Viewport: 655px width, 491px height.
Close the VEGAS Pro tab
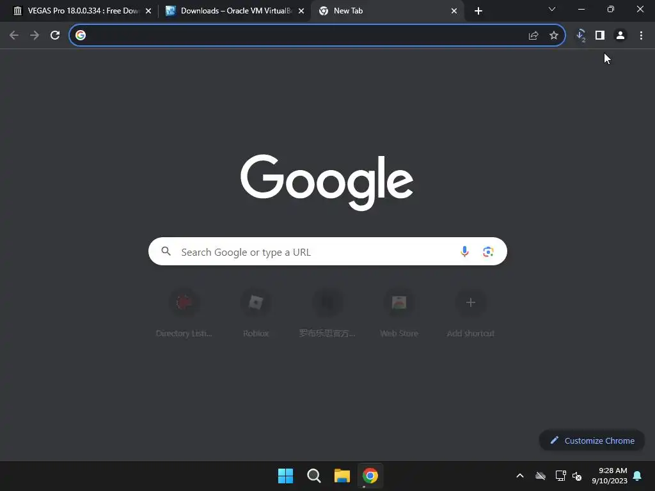click(x=148, y=11)
